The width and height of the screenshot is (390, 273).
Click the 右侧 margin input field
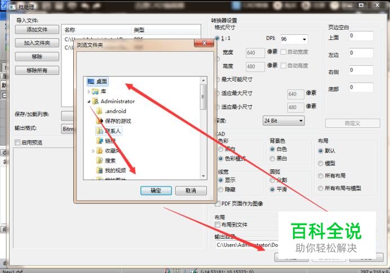[x=361, y=70]
